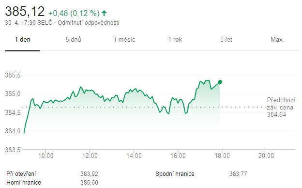Click the 385,12 current price value

click(25, 11)
